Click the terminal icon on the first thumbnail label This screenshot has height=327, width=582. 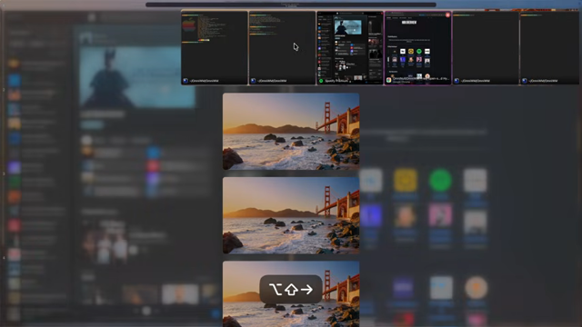(186, 81)
